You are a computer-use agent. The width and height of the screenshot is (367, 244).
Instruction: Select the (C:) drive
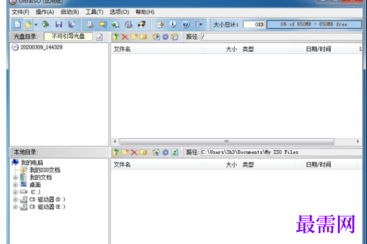tap(35, 192)
